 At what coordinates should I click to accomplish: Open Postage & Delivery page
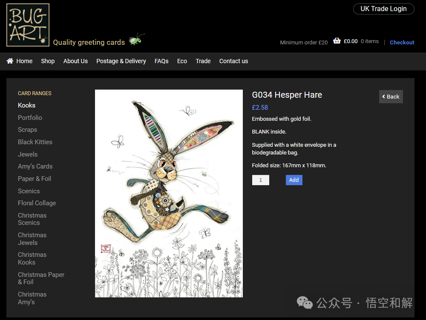coord(121,61)
